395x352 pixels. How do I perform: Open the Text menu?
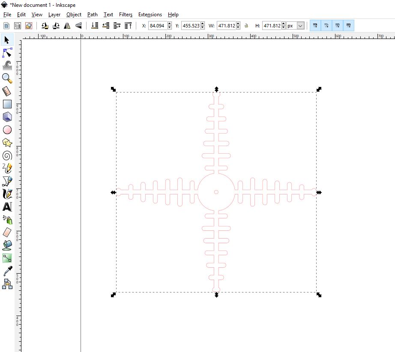pos(108,15)
